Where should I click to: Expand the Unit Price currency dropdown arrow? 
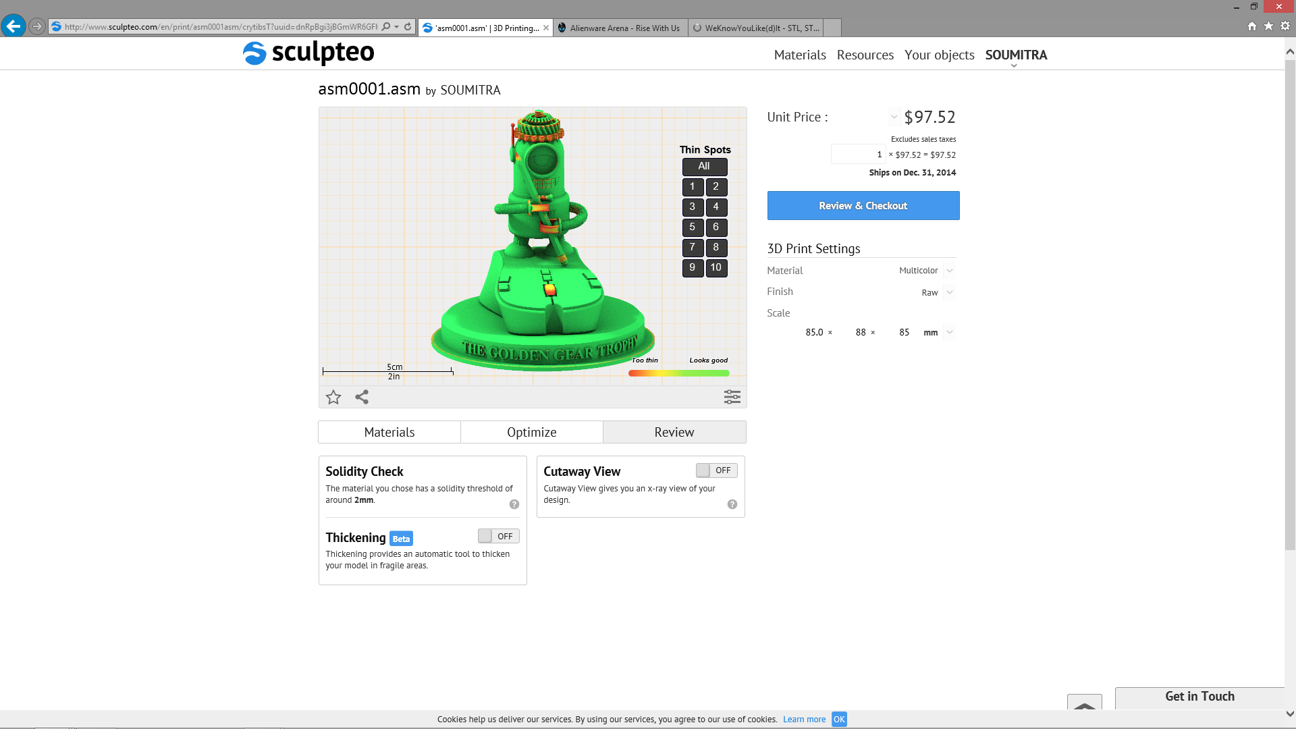(894, 117)
